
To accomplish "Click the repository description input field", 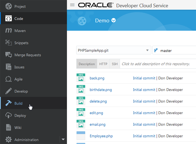I will click(x=157, y=64).
